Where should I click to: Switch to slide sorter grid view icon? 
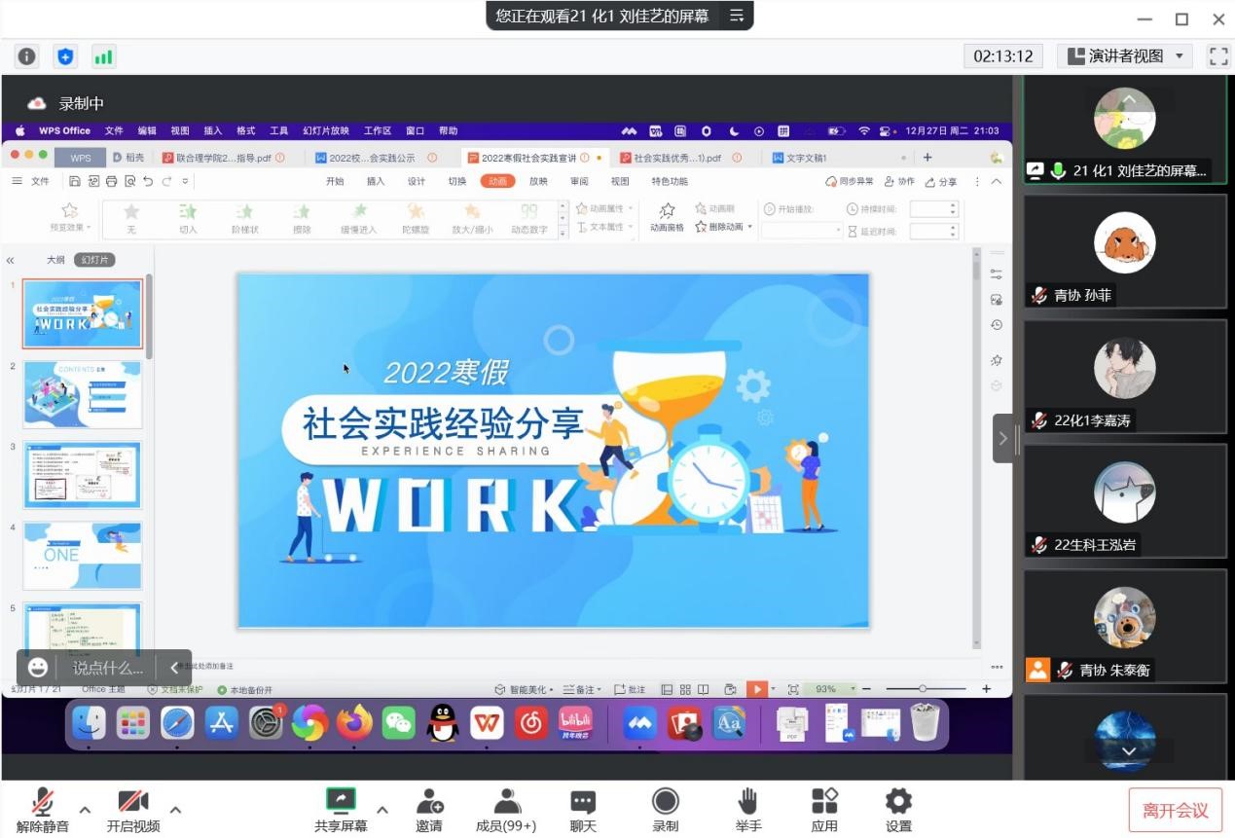click(685, 689)
